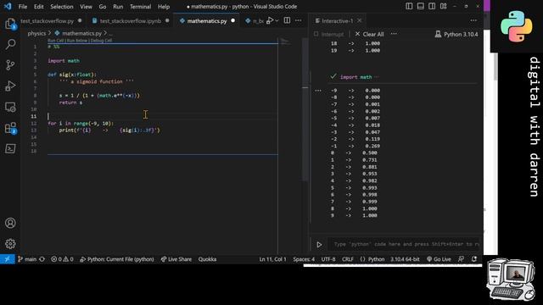Click Interrupt in interactive toolbar
The width and height of the screenshot is (543, 305).
[328, 34]
